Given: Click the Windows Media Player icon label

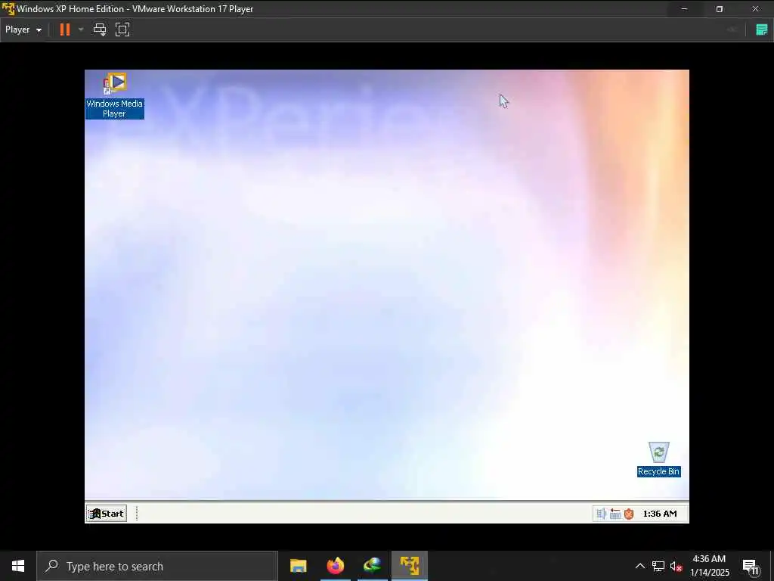Looking at the screenshot, I should tap(115, 109).
